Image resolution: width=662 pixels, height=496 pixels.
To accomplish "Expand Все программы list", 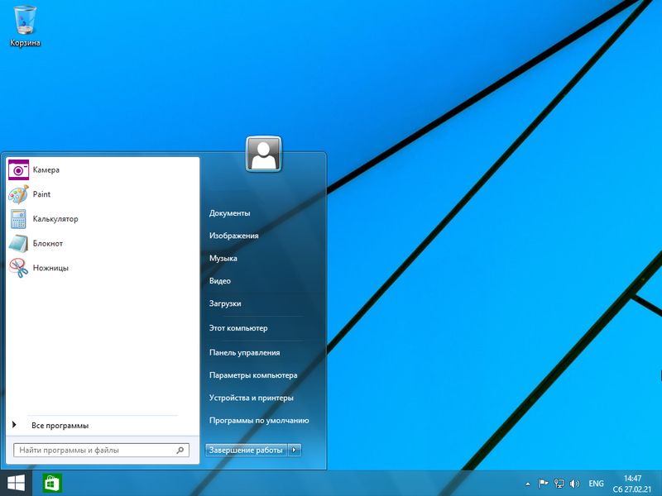I will tap(60, 426).
